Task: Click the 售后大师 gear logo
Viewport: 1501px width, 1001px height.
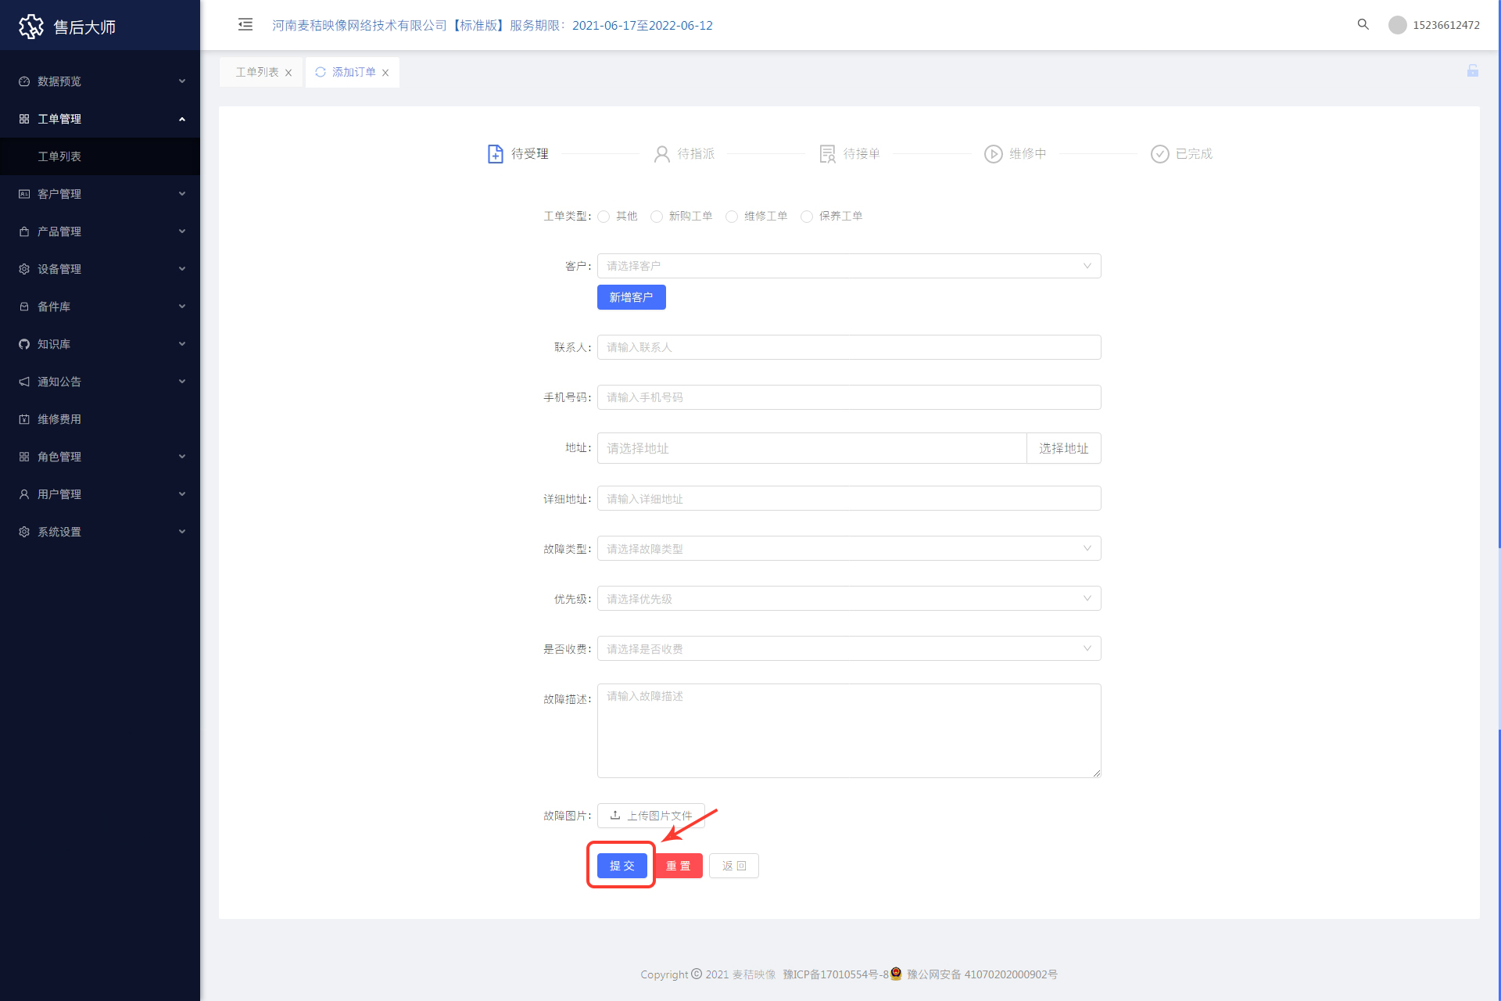Action: coord(31,27)
